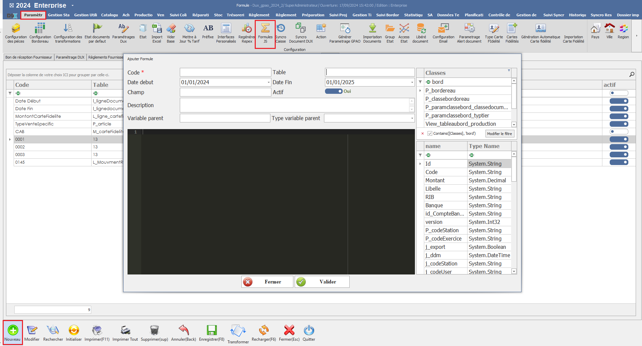This screenshot has width=642, height=346.
Task: Expand the ribbon overflow arrow
Action: click(x=636, y=36)
